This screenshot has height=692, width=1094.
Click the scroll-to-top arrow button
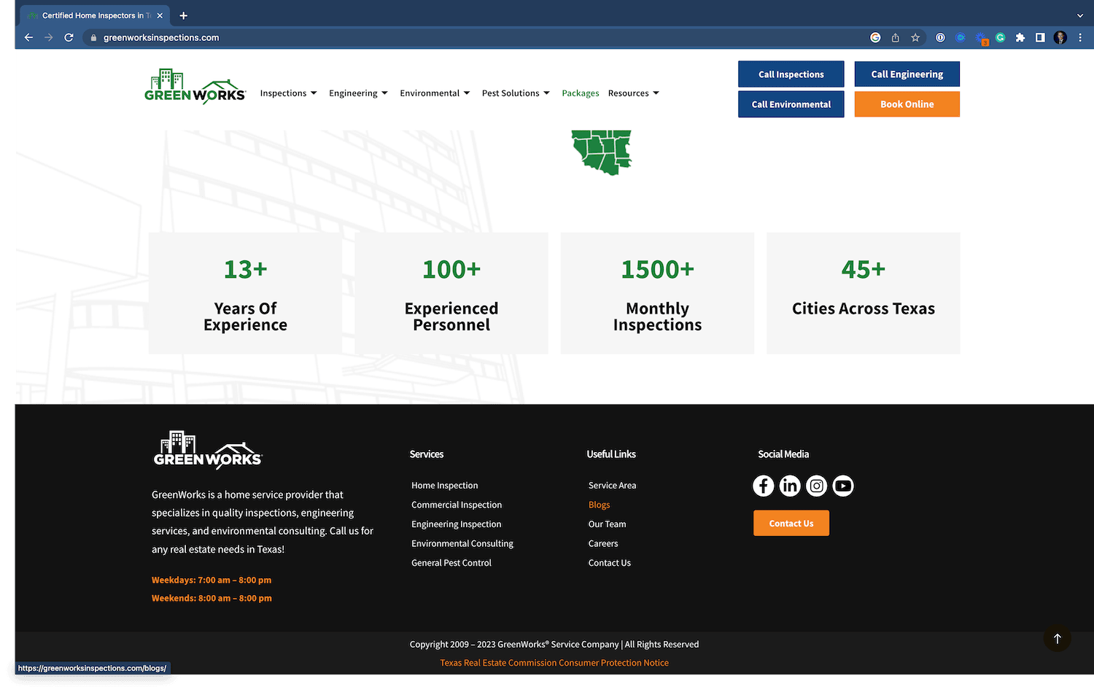1057,638
